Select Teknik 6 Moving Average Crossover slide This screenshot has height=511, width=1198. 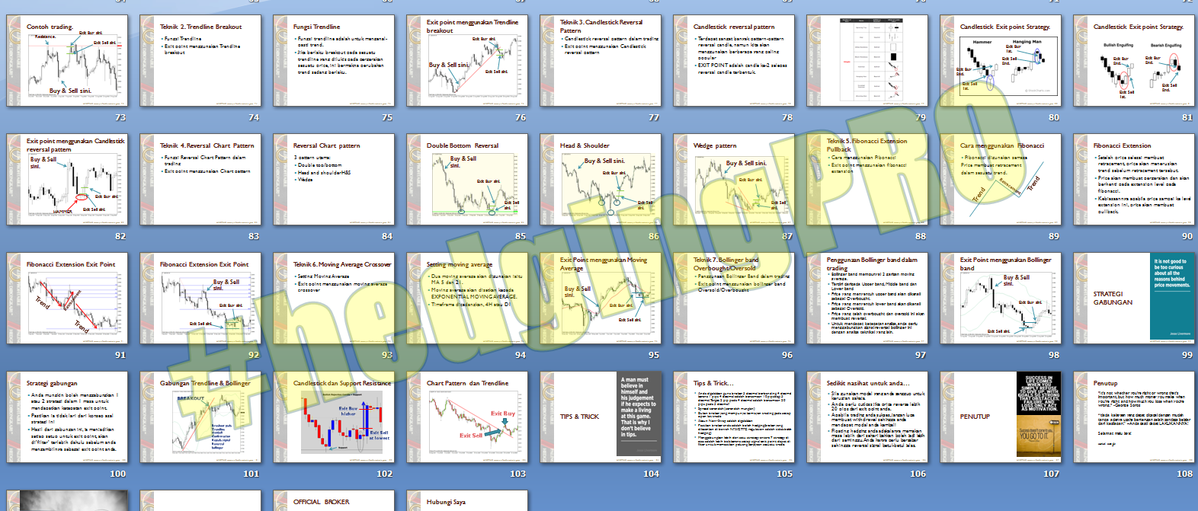click(334, 299)
